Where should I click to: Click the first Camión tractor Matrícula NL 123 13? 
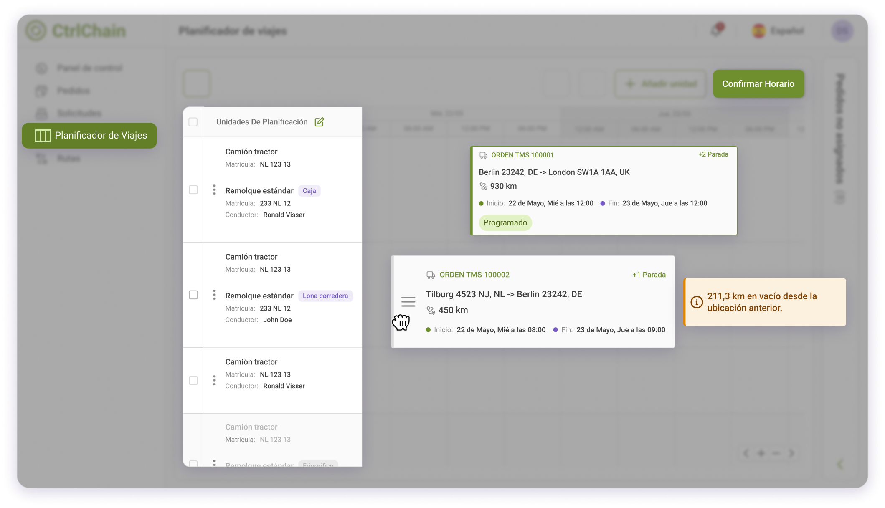(x=258, y=164)
